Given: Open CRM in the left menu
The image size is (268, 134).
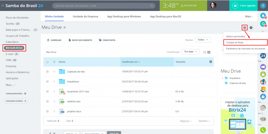Looking at the screenshot, I should (x=8, y=60).
